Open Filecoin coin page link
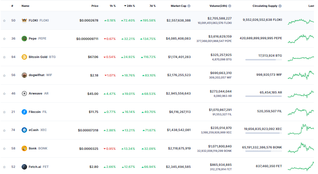318x174 pixels. pyautogui.click(x=38, y=112)
